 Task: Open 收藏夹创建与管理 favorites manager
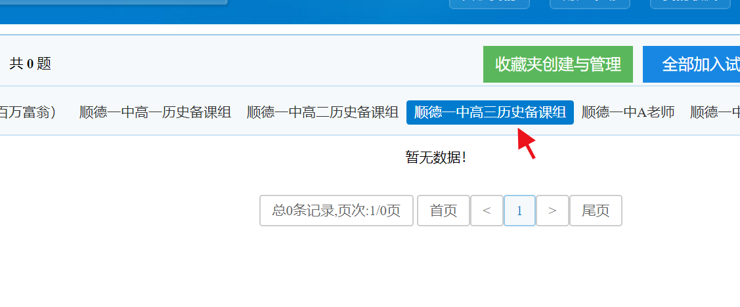[557, 64]
